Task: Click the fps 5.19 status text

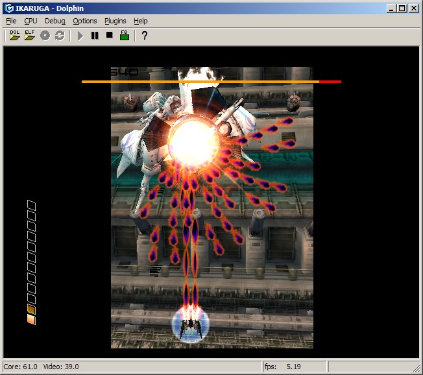Action: click(282, 367)
